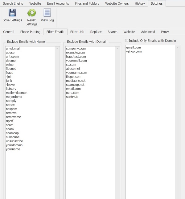Open the Advanced settings tab

point(148,32)
